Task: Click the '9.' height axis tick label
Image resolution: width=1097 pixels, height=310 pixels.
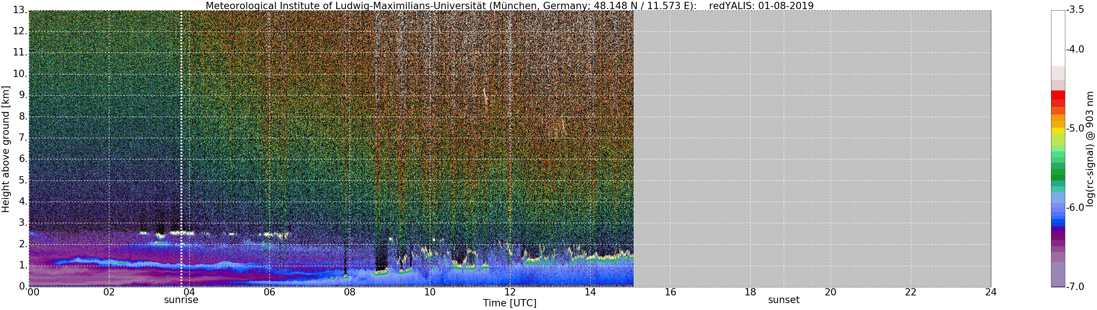Action: [x=23, y=95]
